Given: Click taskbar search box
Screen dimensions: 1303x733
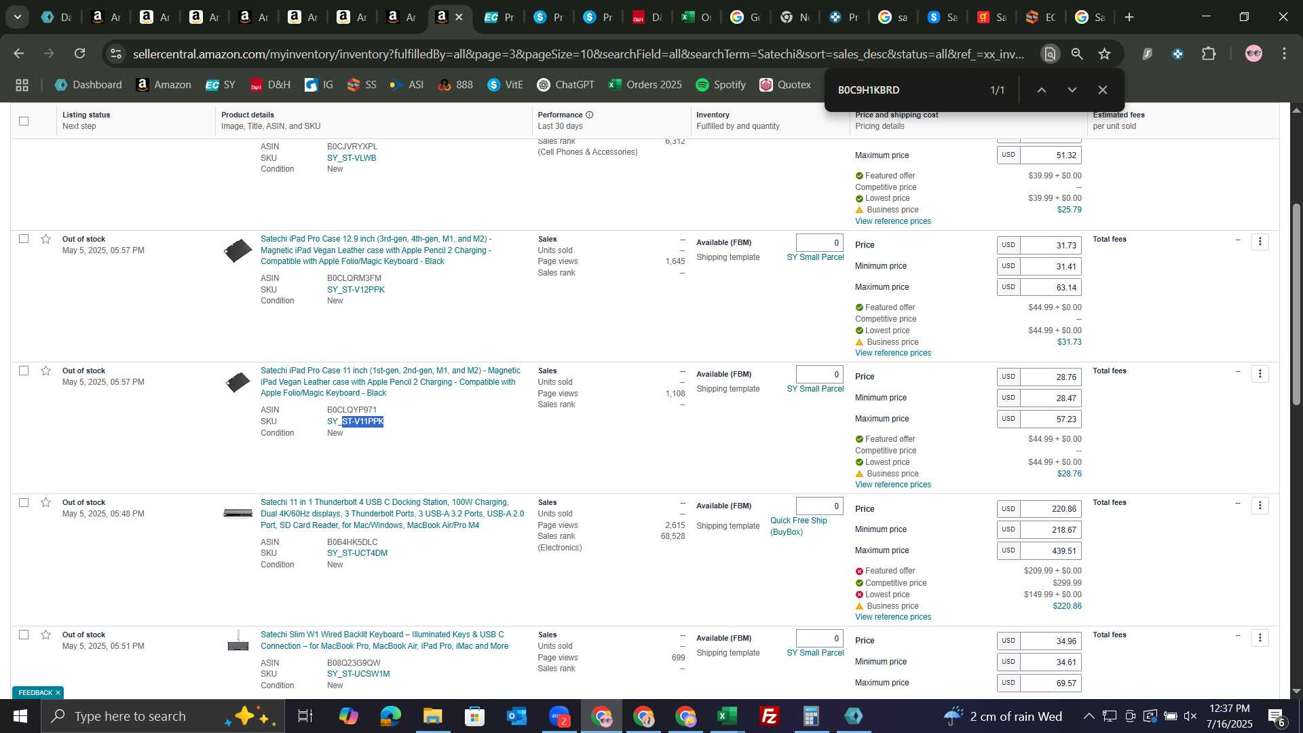Looking at the screenshot, I should [x=163, y=716].
